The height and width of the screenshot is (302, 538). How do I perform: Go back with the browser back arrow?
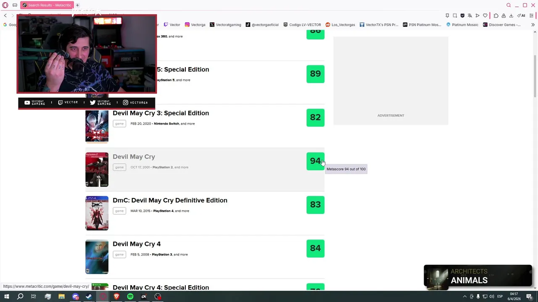pyautogui.click(x=5, y=16)
